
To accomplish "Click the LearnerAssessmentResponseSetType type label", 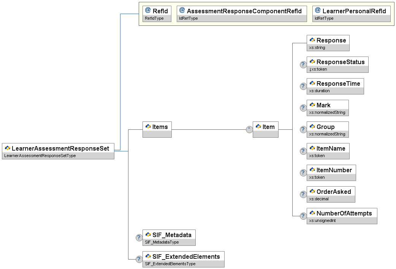I will tap(40, 156).
